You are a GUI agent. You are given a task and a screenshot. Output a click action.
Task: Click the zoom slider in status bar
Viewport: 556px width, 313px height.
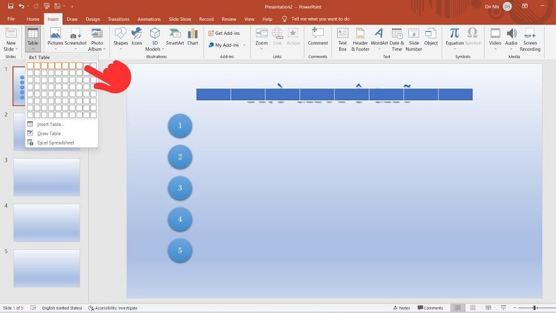pos(534,307)
